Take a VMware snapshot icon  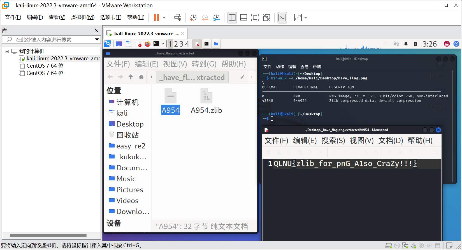coord(193,18)
